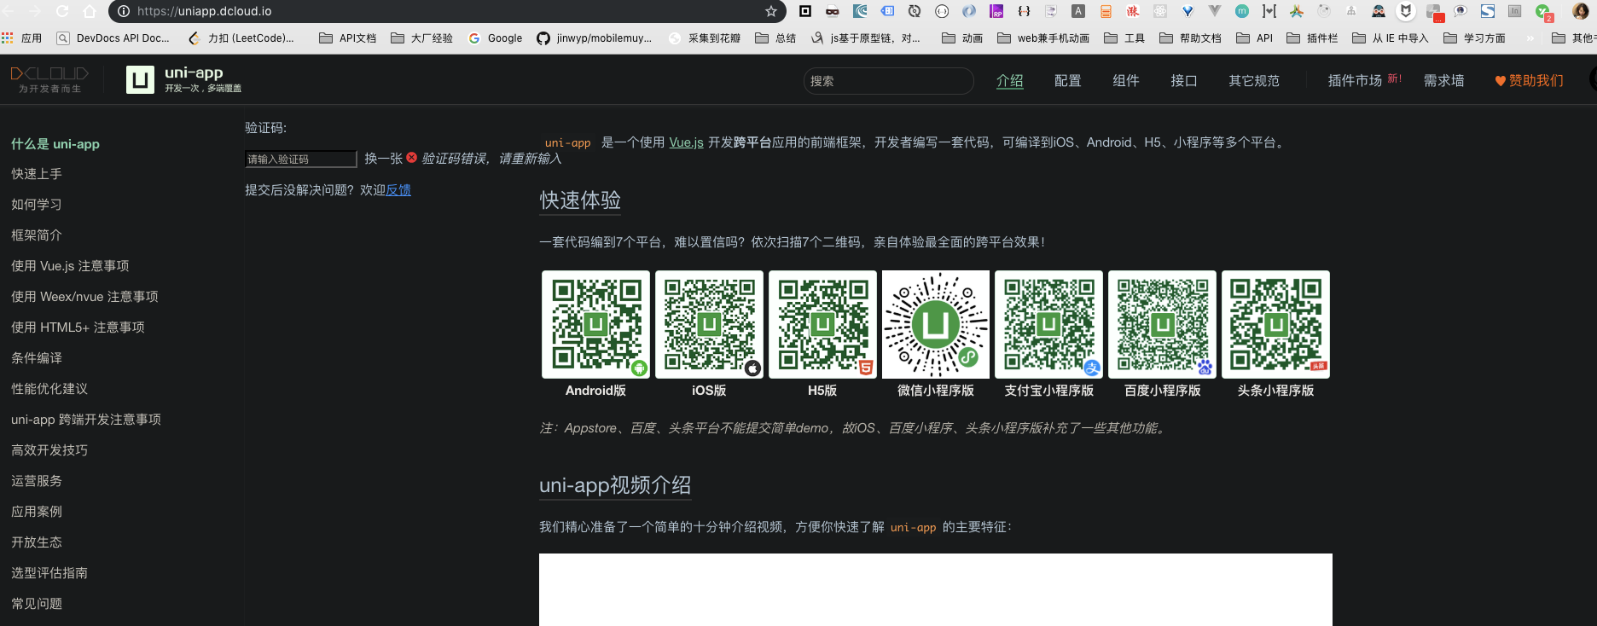Screen dimensions: 1597x626
Task: Open the apps grid shortcut in bookmarks bar
Action: [x=22, y=38]
